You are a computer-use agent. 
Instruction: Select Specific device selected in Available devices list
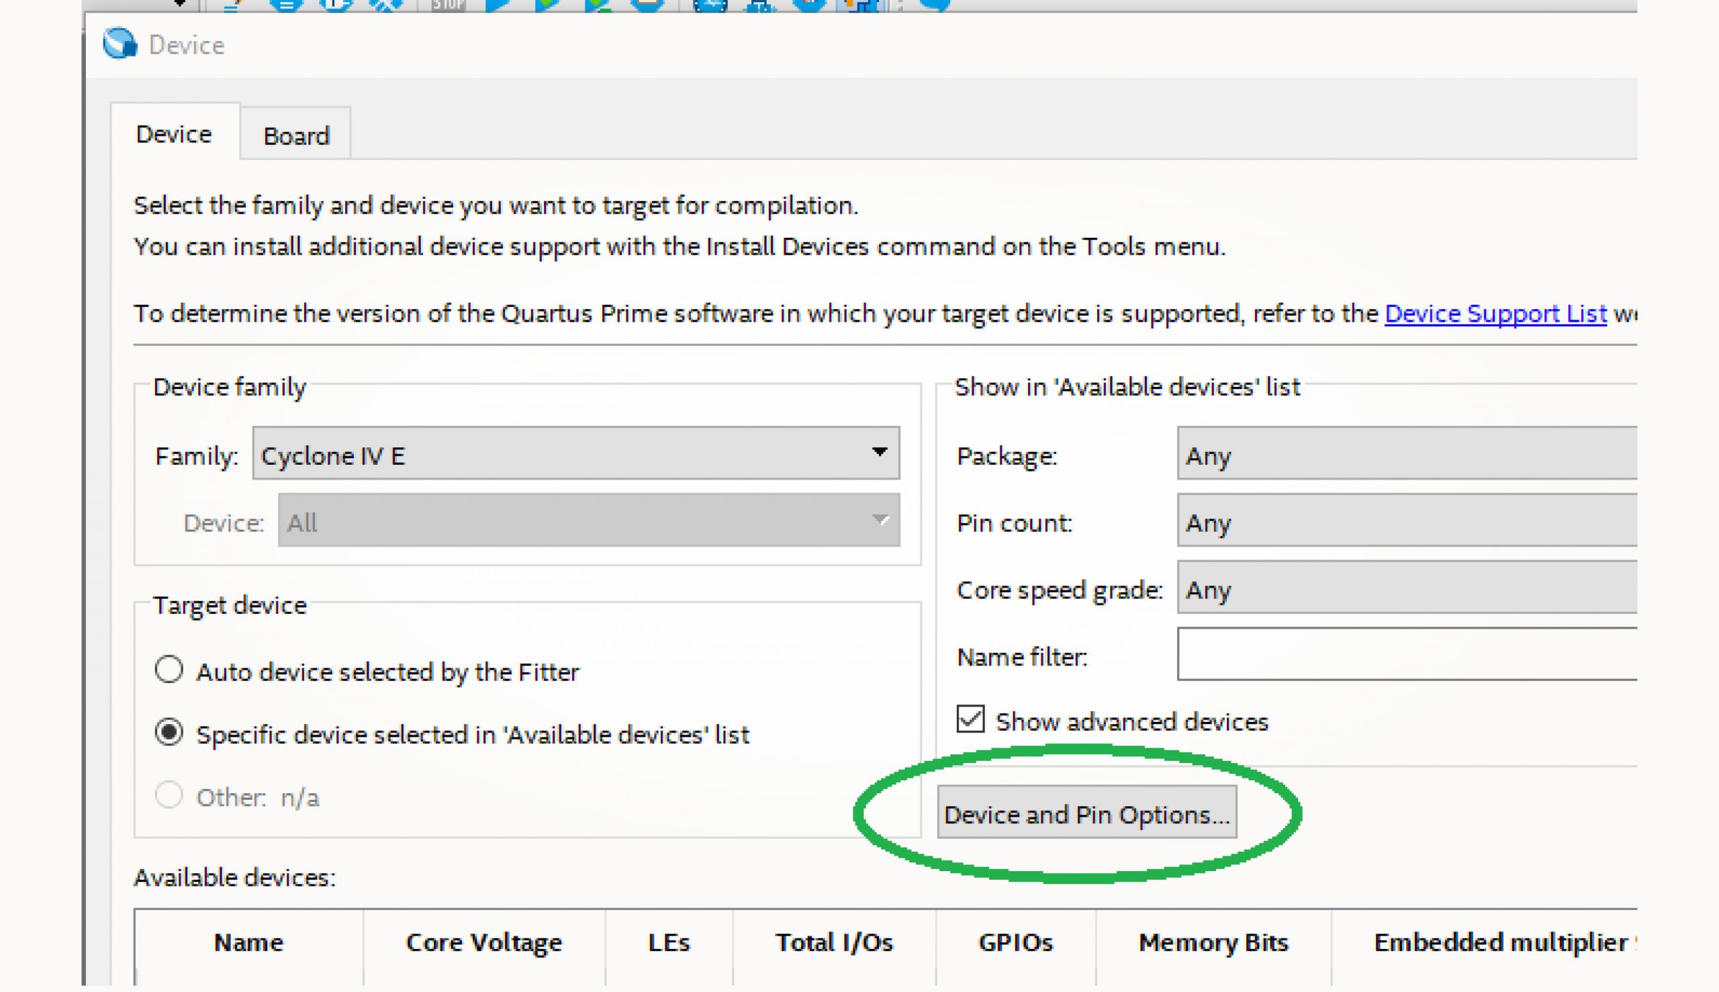pyautogui.click(x=169, y=733)
